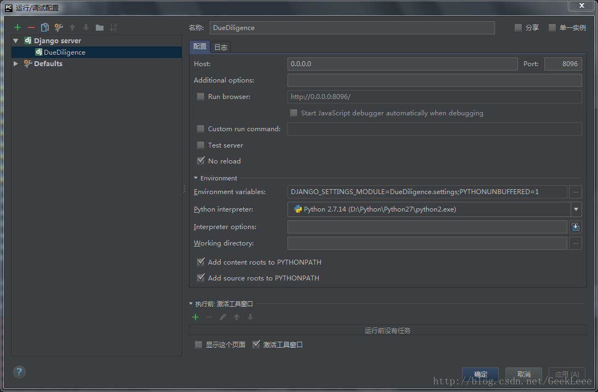
Task: Click the Environment variables text field
Action: tap(427, 192)
